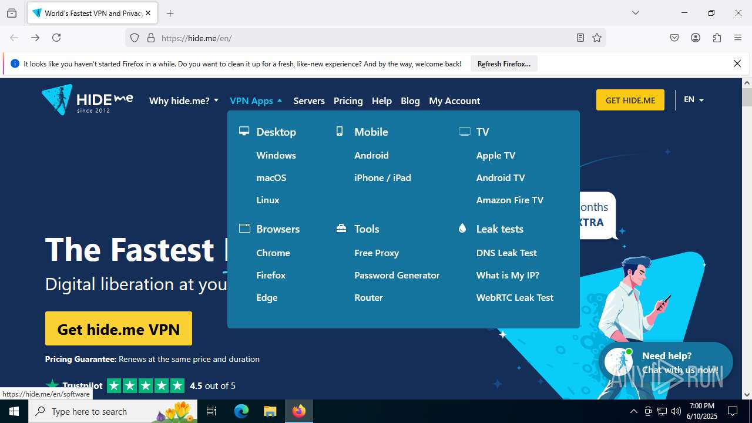
Task: Reload the page with the refresh icon
Action: (56, 38)
